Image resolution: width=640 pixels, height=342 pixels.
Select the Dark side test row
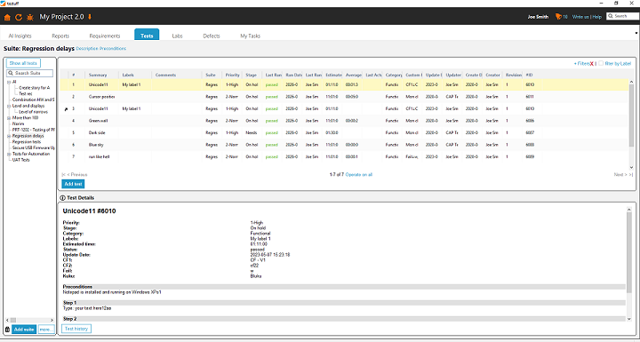click(x=345, y=133)
